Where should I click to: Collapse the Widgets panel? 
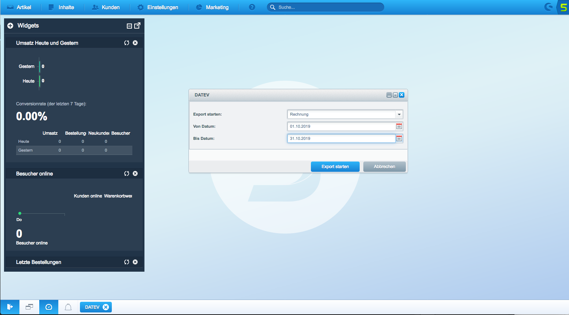tap(129, 26)
